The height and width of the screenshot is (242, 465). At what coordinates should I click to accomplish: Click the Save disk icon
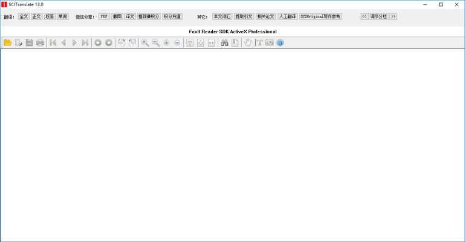click(x=29, y=43)
